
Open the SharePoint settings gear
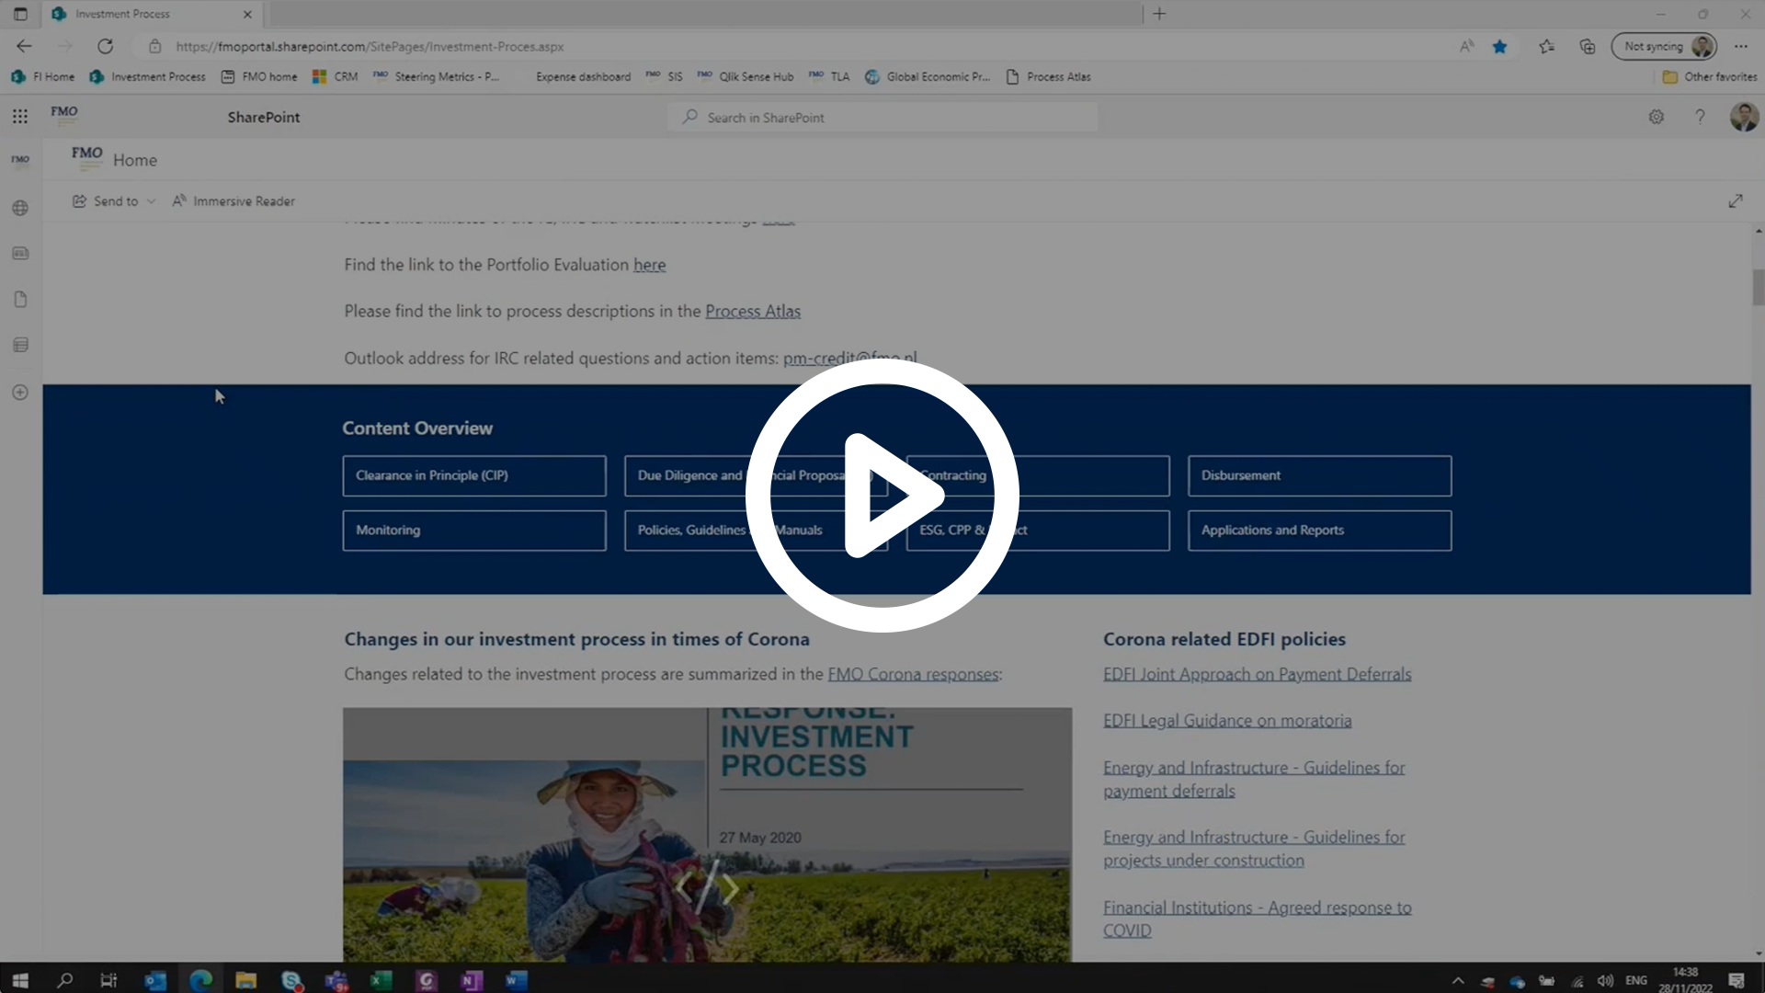tap(1656, 117)
